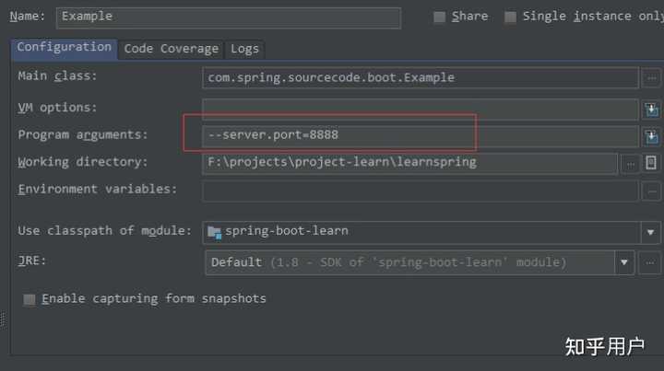Toggle Single instance only checkbox
This screenshot has height=371, width=664.
point(510,17)
